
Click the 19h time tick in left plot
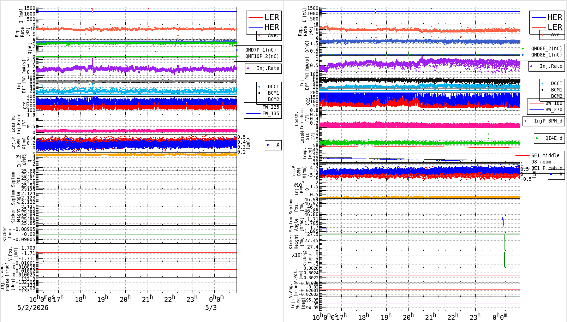pyautogui.click(x=103, y=299)
